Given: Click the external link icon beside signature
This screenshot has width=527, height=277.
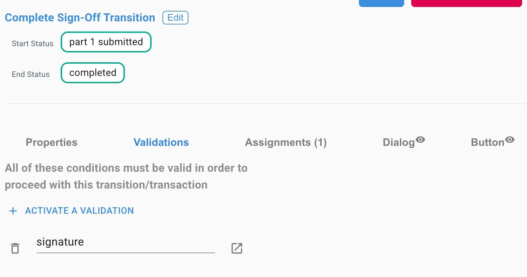Looking at the screenshot, I should [x=237, y=248].
